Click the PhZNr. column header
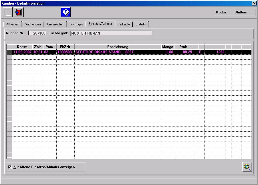258x185 pixels. tap(65, 47)
